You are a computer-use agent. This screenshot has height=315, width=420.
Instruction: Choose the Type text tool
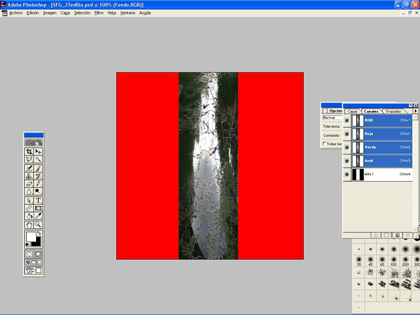[38, 200]
